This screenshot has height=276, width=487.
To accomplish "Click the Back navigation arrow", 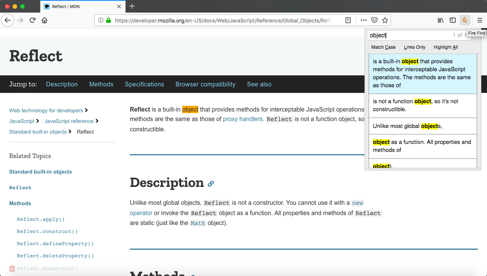I will click(8, 20).
